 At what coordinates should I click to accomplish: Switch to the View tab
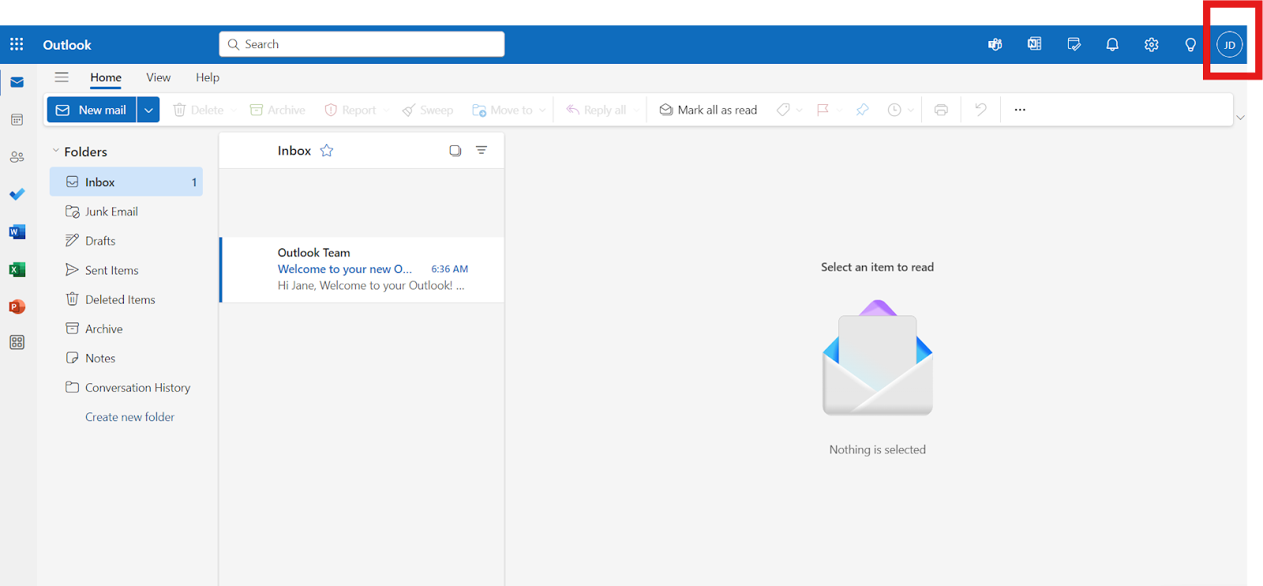(159, 77)
